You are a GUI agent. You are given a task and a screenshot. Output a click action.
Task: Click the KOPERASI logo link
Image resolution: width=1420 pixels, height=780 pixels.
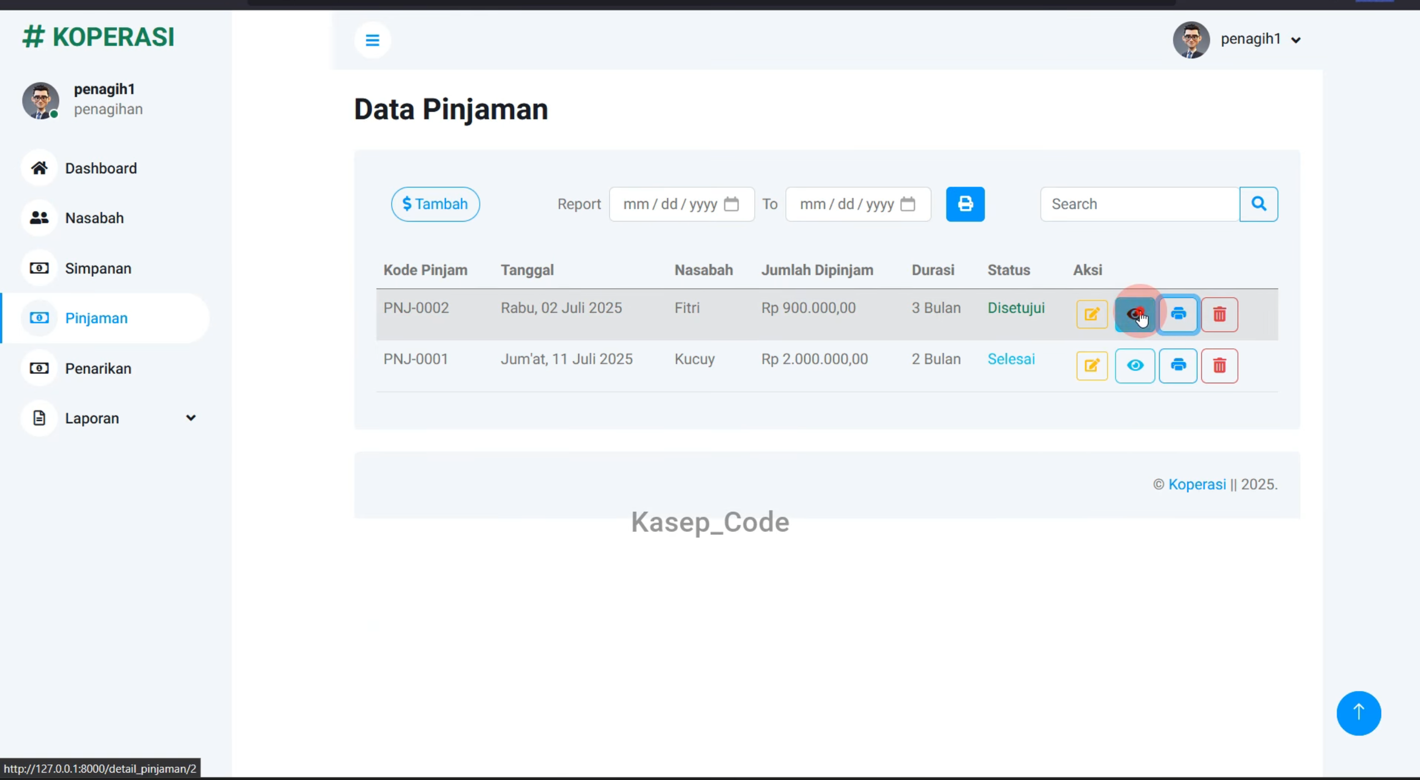click(98, 37)
